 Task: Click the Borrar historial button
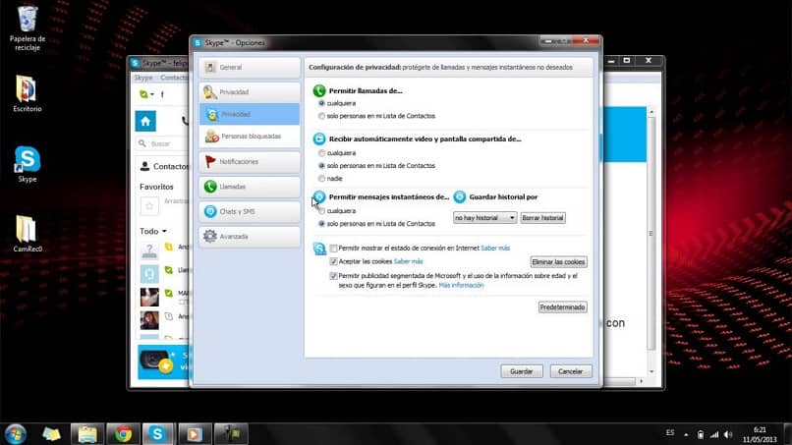(542, 218)
